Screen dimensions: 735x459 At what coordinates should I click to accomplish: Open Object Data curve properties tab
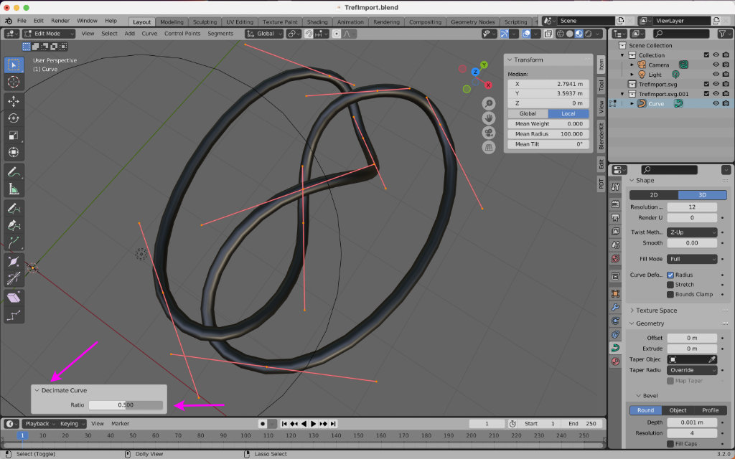point(615,348)
